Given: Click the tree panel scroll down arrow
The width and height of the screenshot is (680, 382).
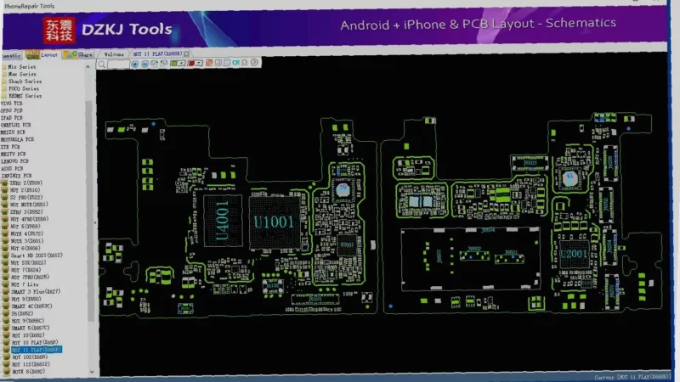Looking at the screenshot, I should point(92,372).
